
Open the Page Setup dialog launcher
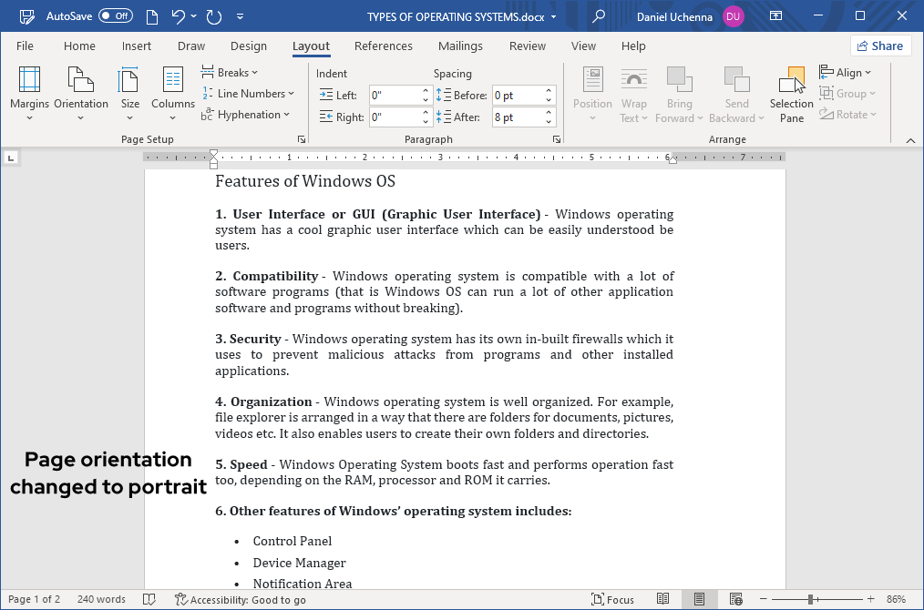(302, 138)
